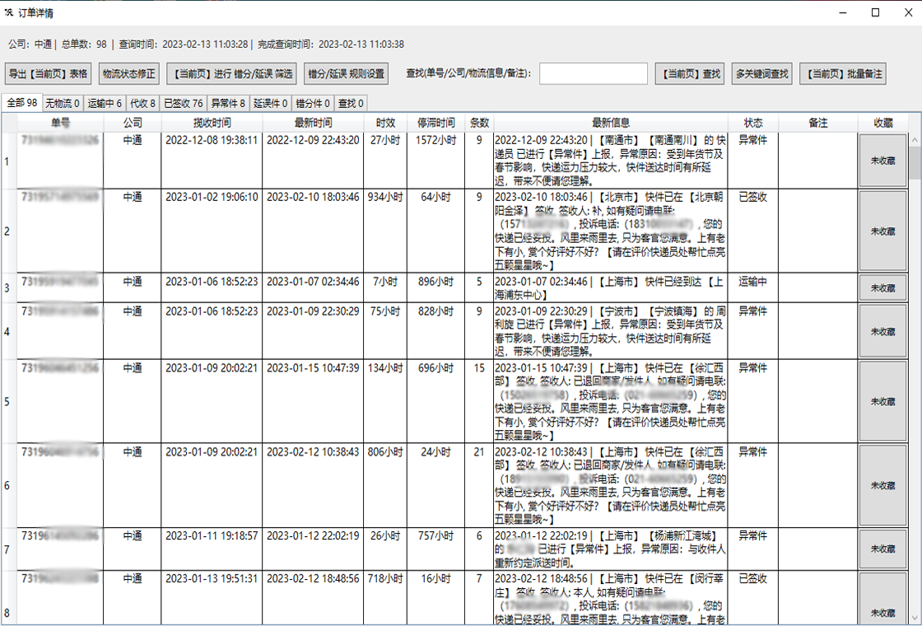This screenshot has height=626, width=922.
Task: Switch to 异常件 8 tab
Action: [x=228, y=103]
